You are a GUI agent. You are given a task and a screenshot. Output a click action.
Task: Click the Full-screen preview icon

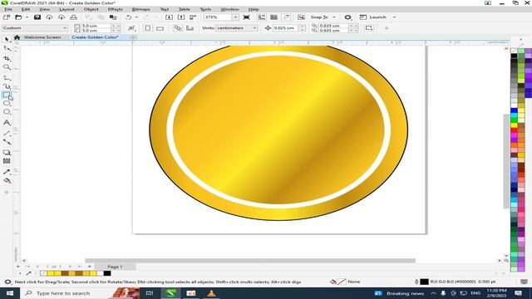pyautogui.click(x=247, y=17)
